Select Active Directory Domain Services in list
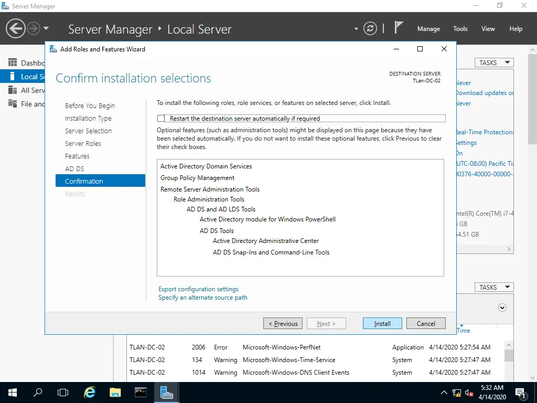 [206, 166]
